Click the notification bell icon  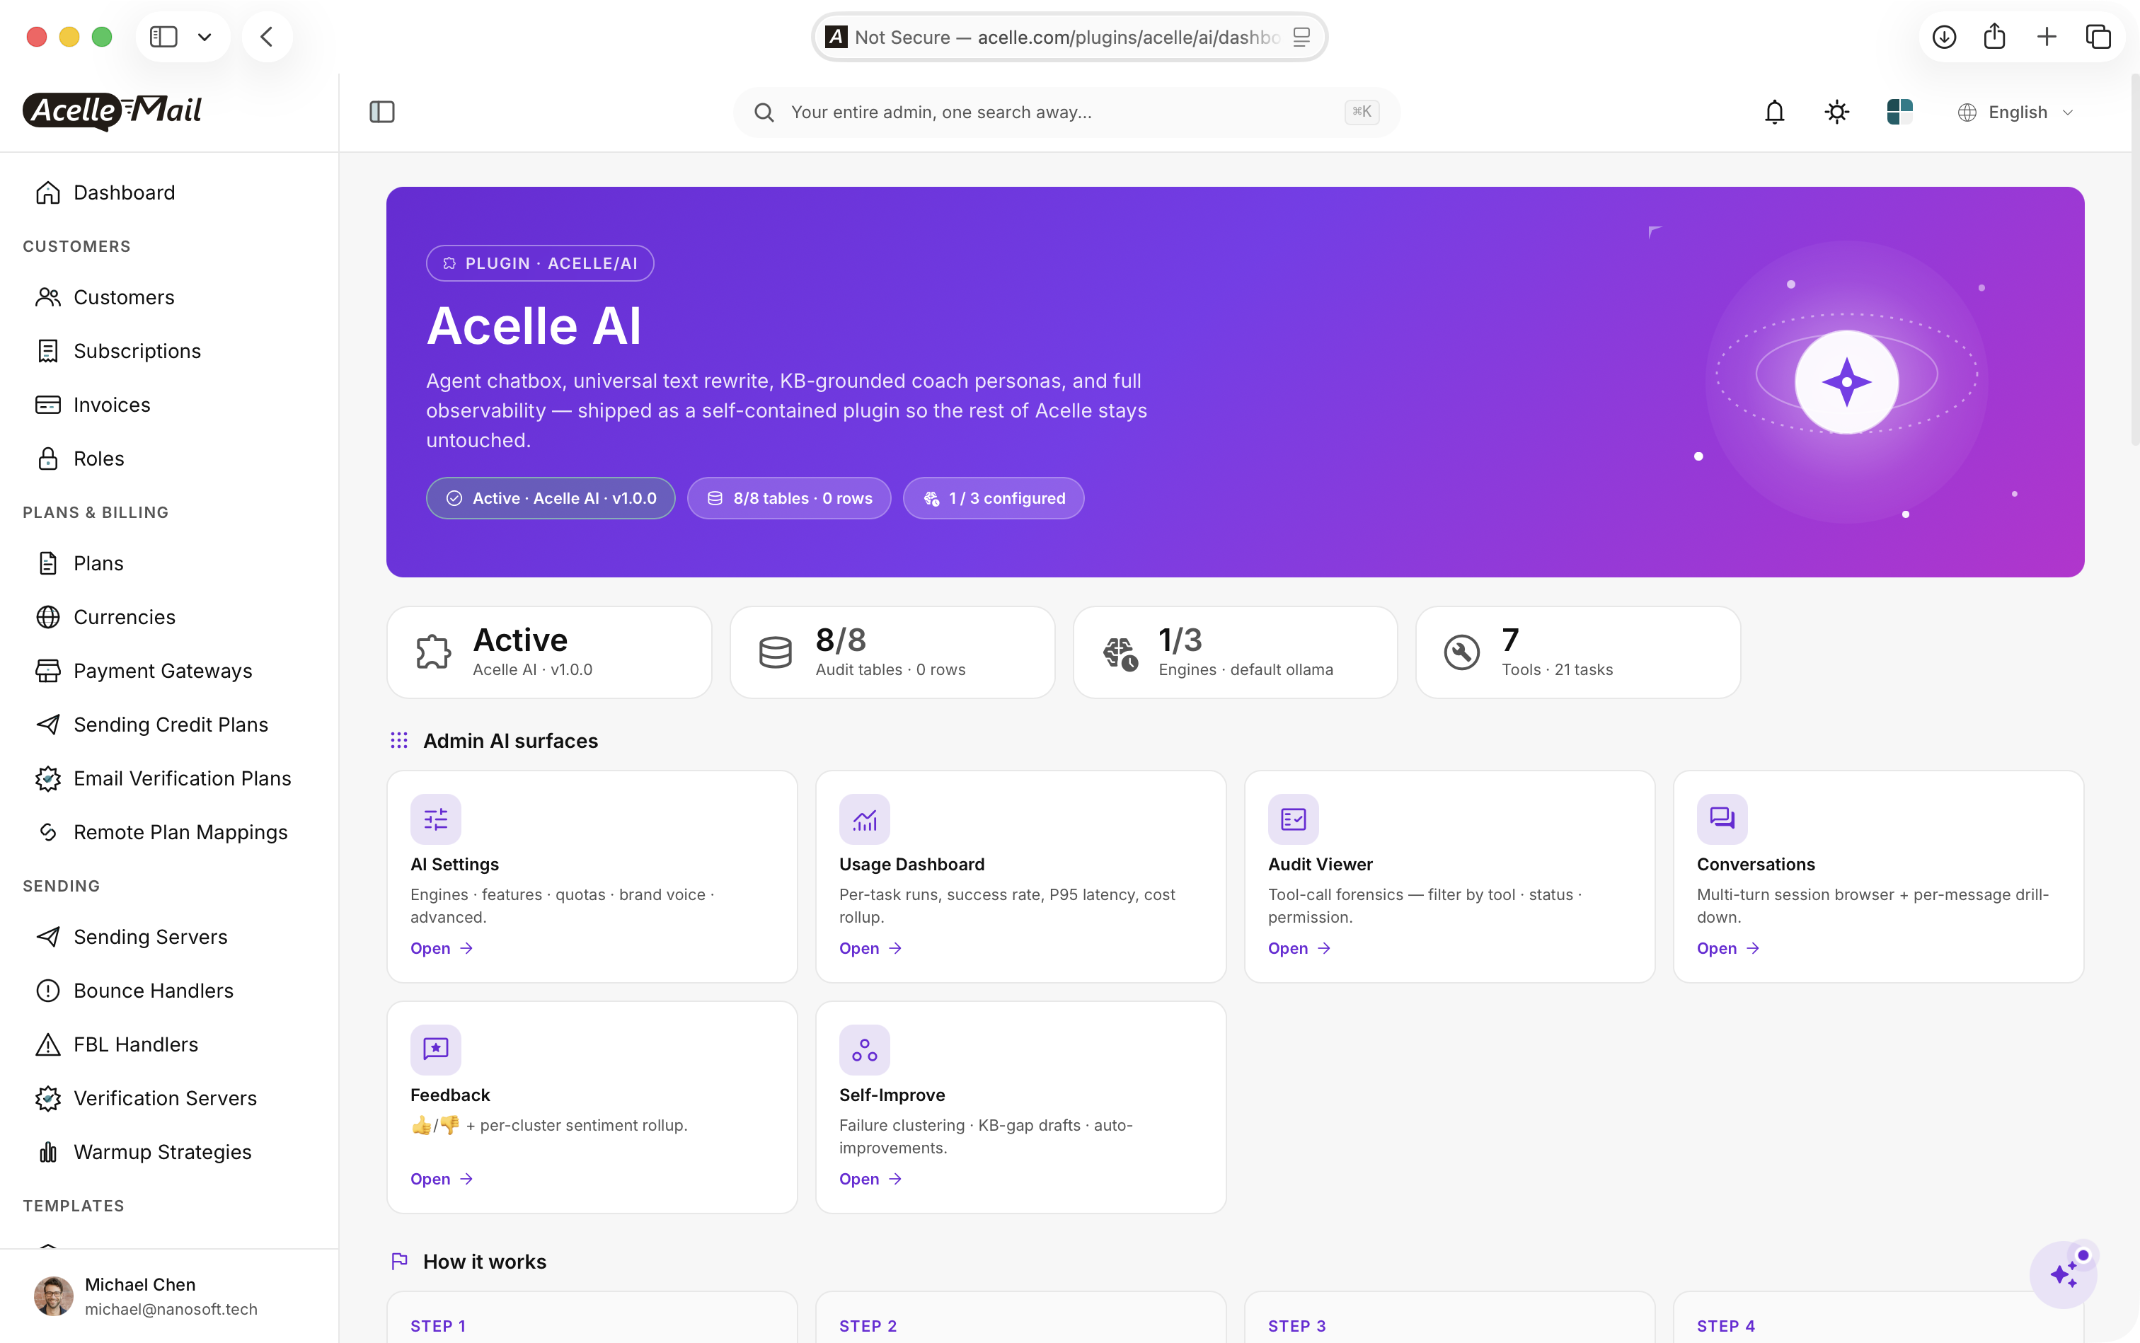tap(1774, 112)
